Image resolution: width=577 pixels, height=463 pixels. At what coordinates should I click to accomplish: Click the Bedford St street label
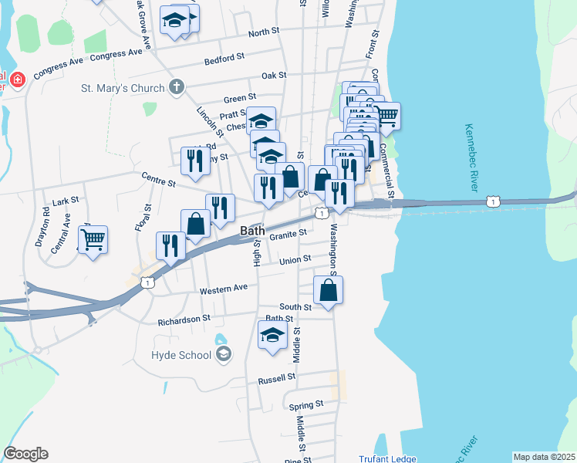[224, 59]
